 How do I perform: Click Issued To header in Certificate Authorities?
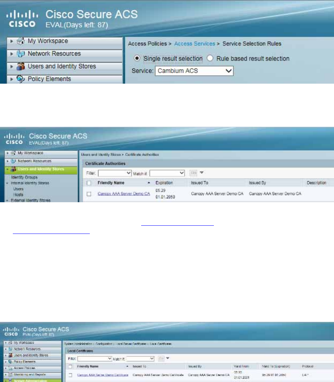(x=200, y=183)
